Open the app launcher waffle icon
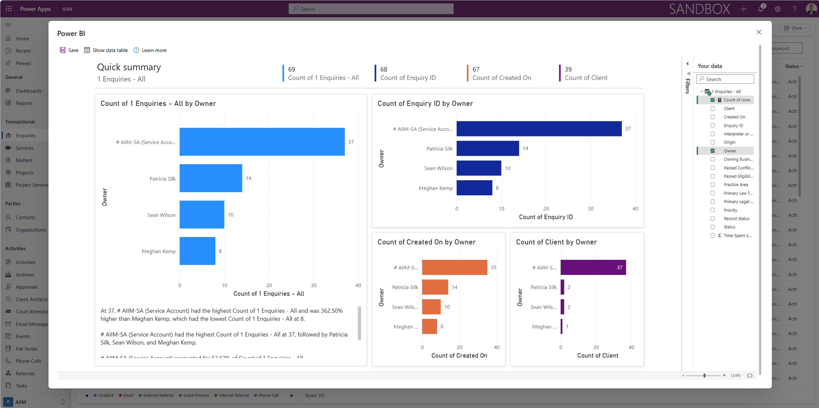 (9, 9)
